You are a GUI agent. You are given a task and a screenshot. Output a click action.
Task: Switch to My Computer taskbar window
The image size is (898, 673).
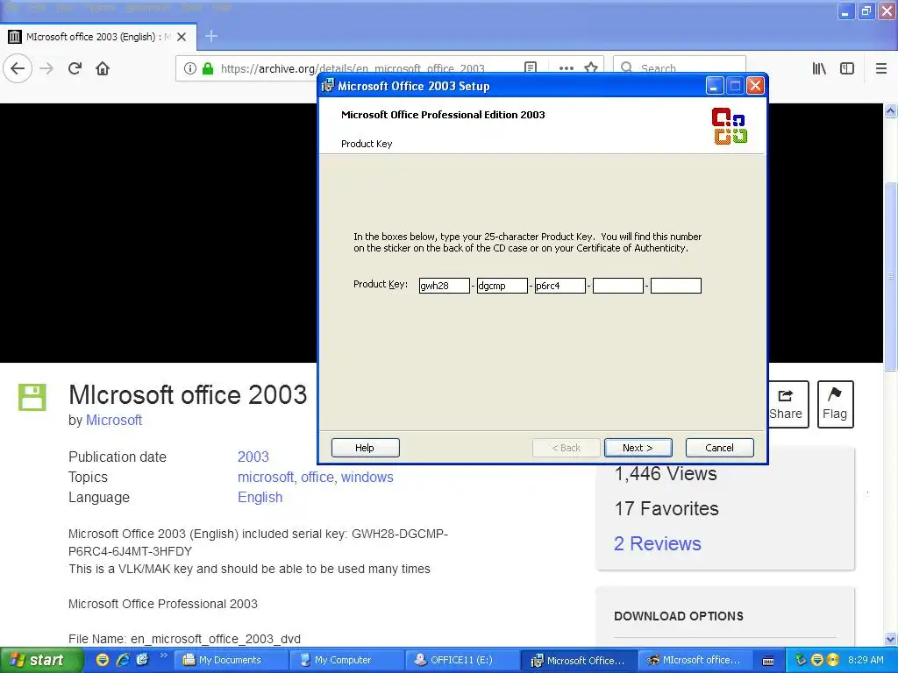click(x=346, y=660)
